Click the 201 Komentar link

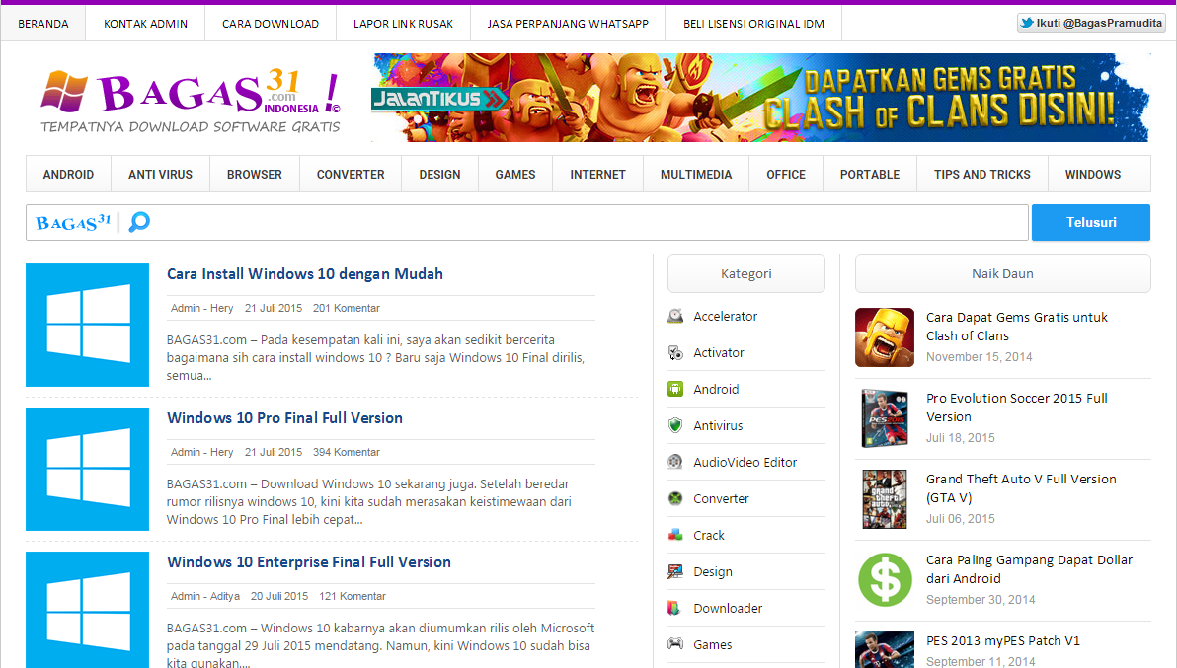pyautogui.click(x=346, y=308)
